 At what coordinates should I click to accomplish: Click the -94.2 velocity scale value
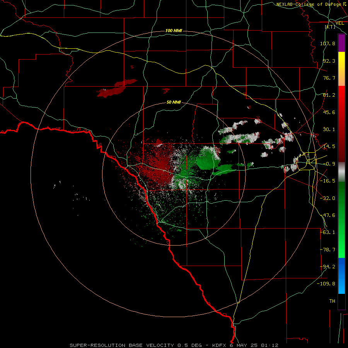point(328,267)
